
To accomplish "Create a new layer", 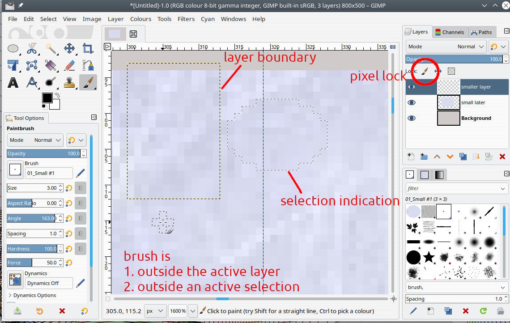I will [x=411, y=157].
